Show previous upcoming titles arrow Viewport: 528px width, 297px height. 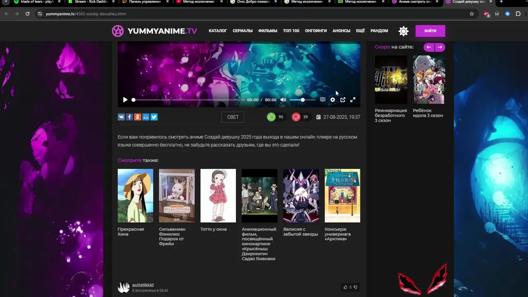coord(429,47)
